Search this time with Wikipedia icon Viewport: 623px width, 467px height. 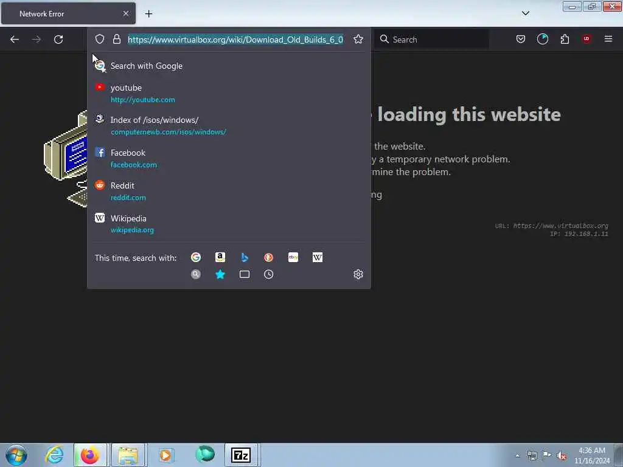318,257
